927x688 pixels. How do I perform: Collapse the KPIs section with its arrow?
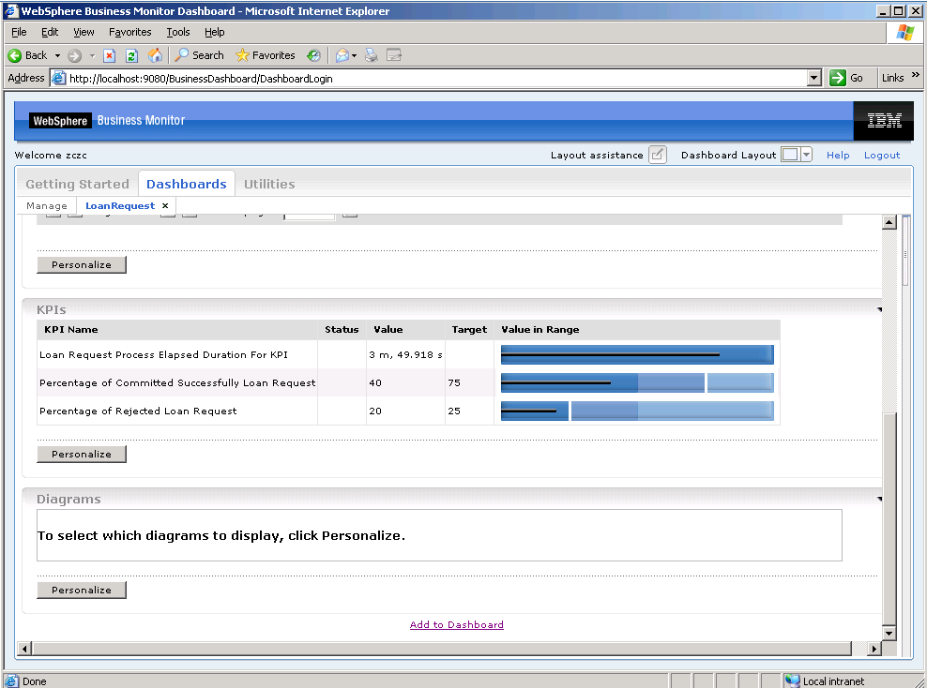[880, 310]
